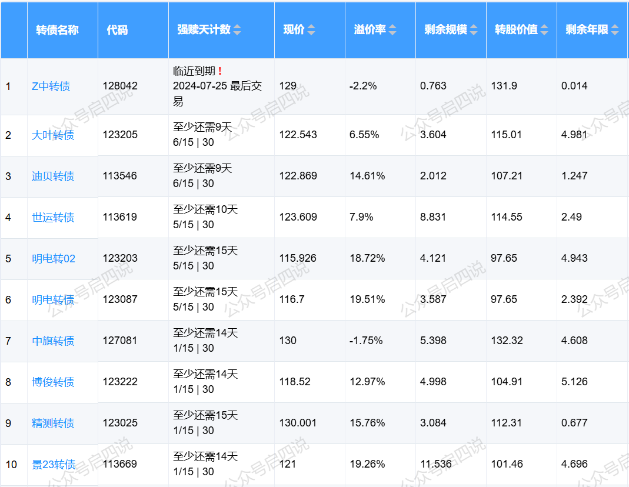Screen dimensions: 629x487
Task: Sort by 剩余年限 using the arrow icon
Action: [615, 30]
